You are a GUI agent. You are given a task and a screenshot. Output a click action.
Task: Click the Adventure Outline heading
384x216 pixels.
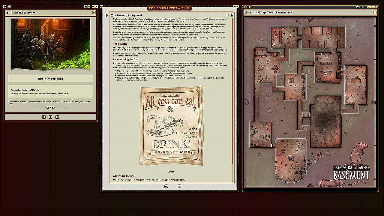[124, 176]
